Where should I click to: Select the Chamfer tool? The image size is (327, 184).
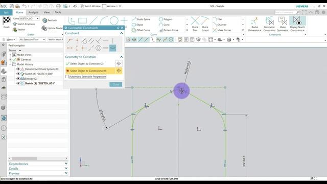pyautogui.click(x=219, y=25)
